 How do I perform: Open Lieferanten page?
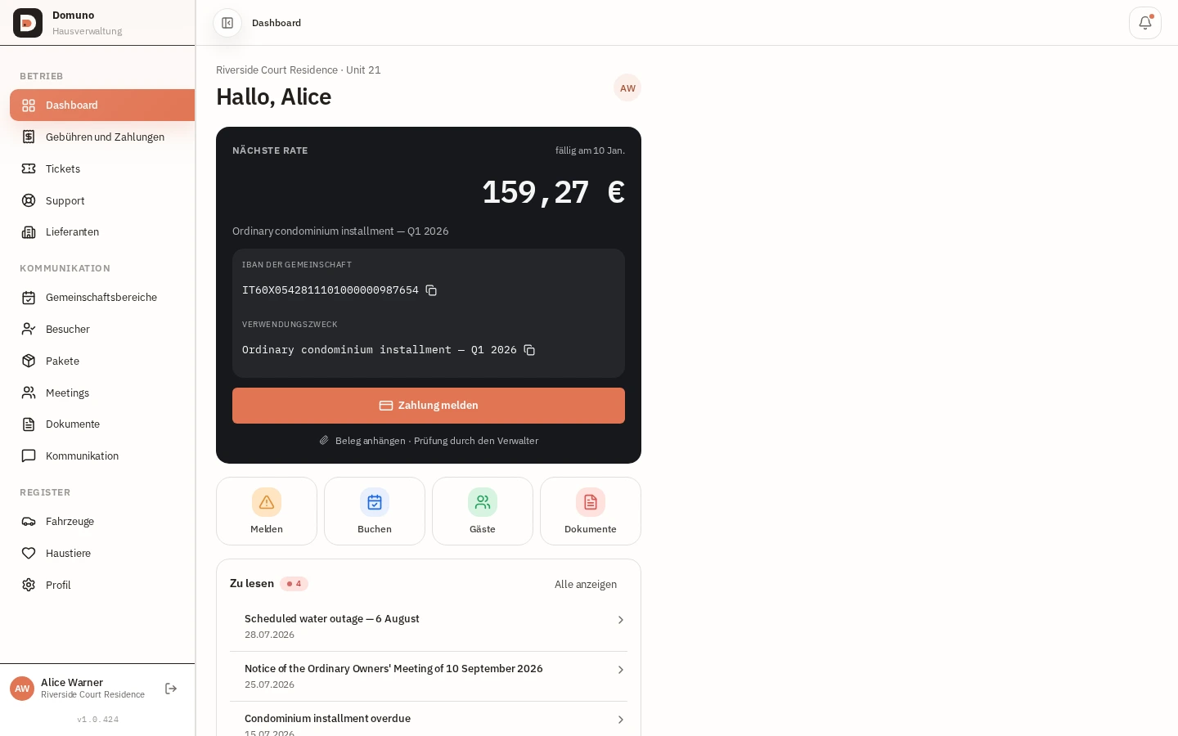point(102,232)
